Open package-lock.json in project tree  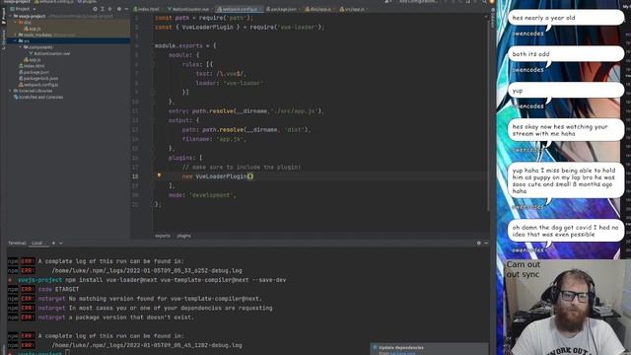click(38, 78)
